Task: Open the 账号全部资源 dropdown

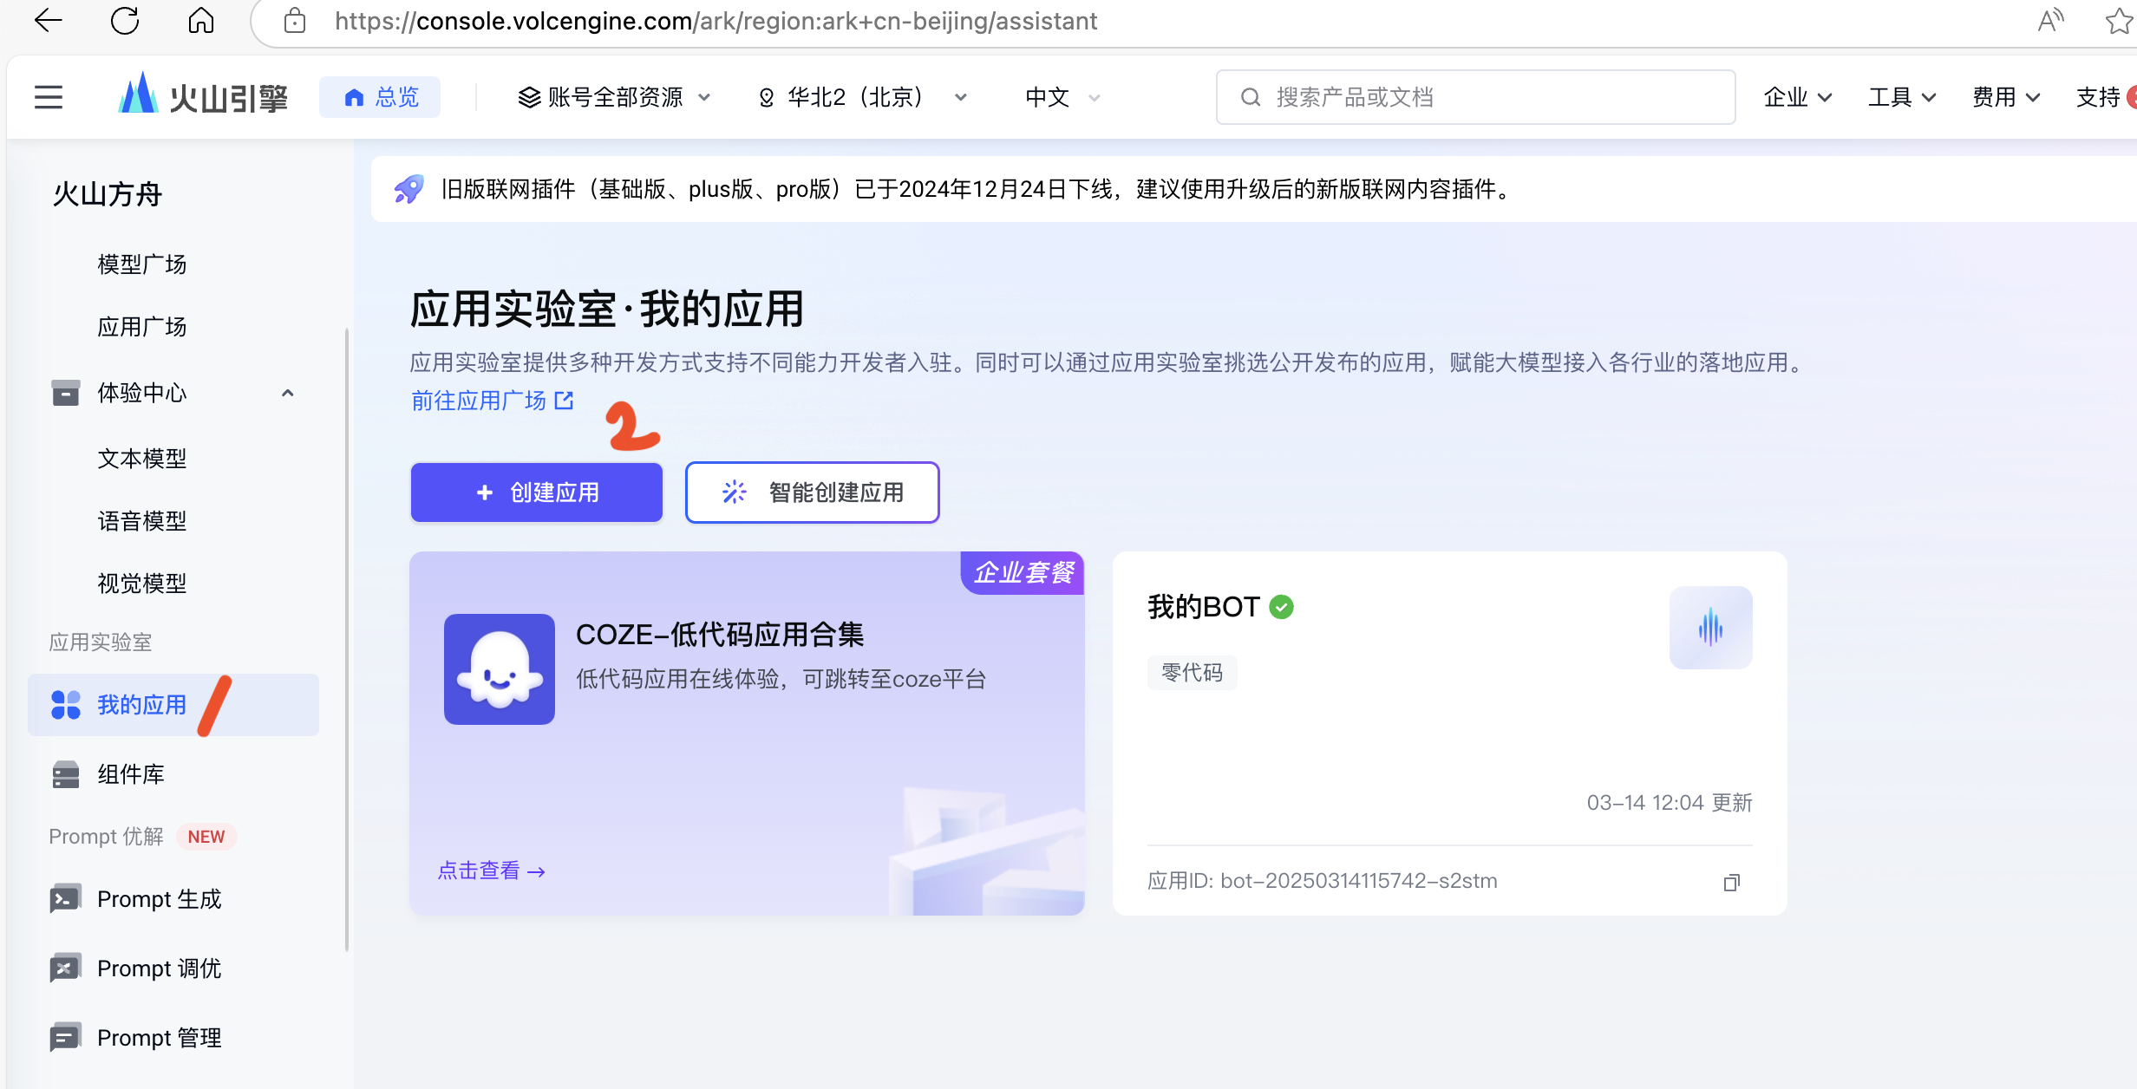Action: coord(614,97)
